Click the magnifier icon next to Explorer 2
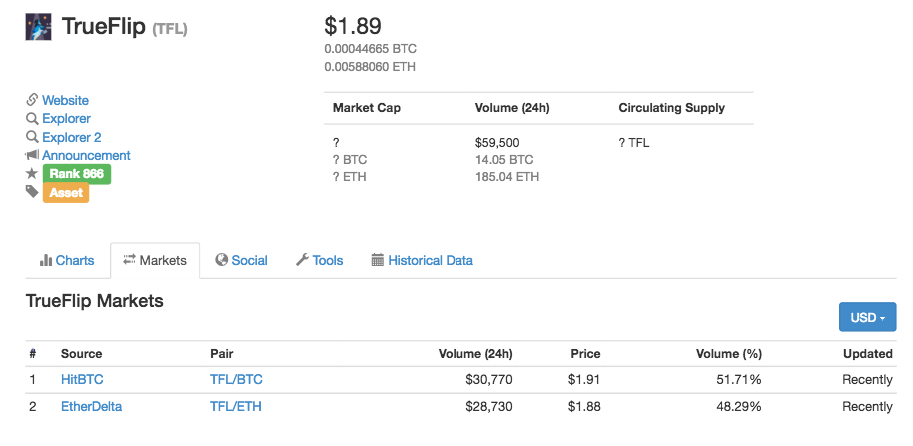This screenshot has height=446, width=913. pos(32,137)
